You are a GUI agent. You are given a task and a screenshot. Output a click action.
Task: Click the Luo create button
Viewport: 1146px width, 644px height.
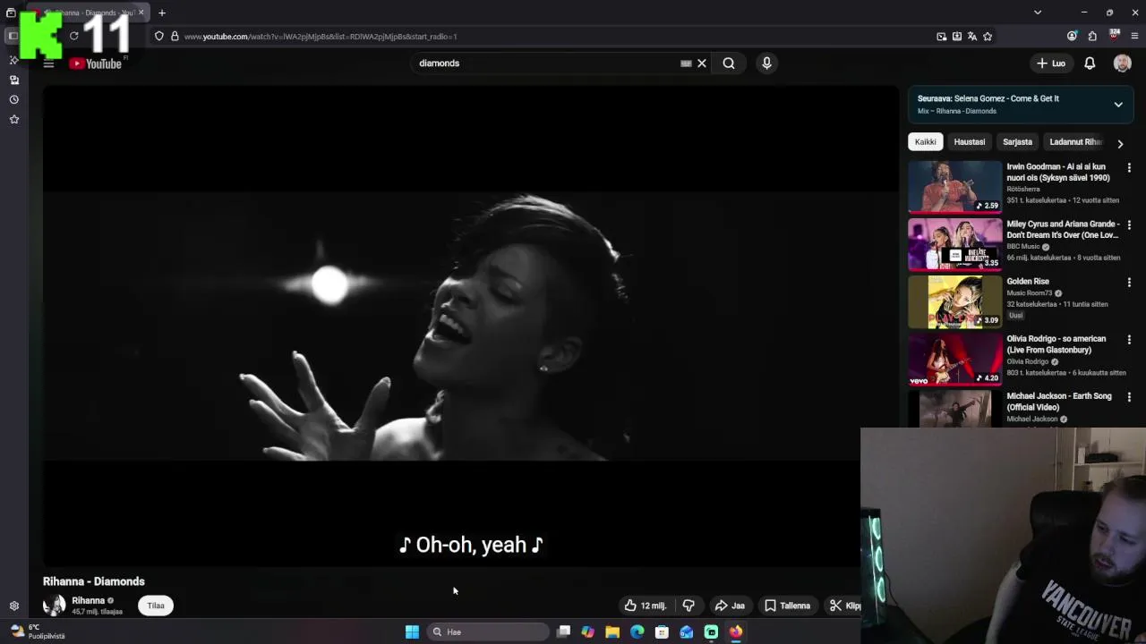point(1051,64)
